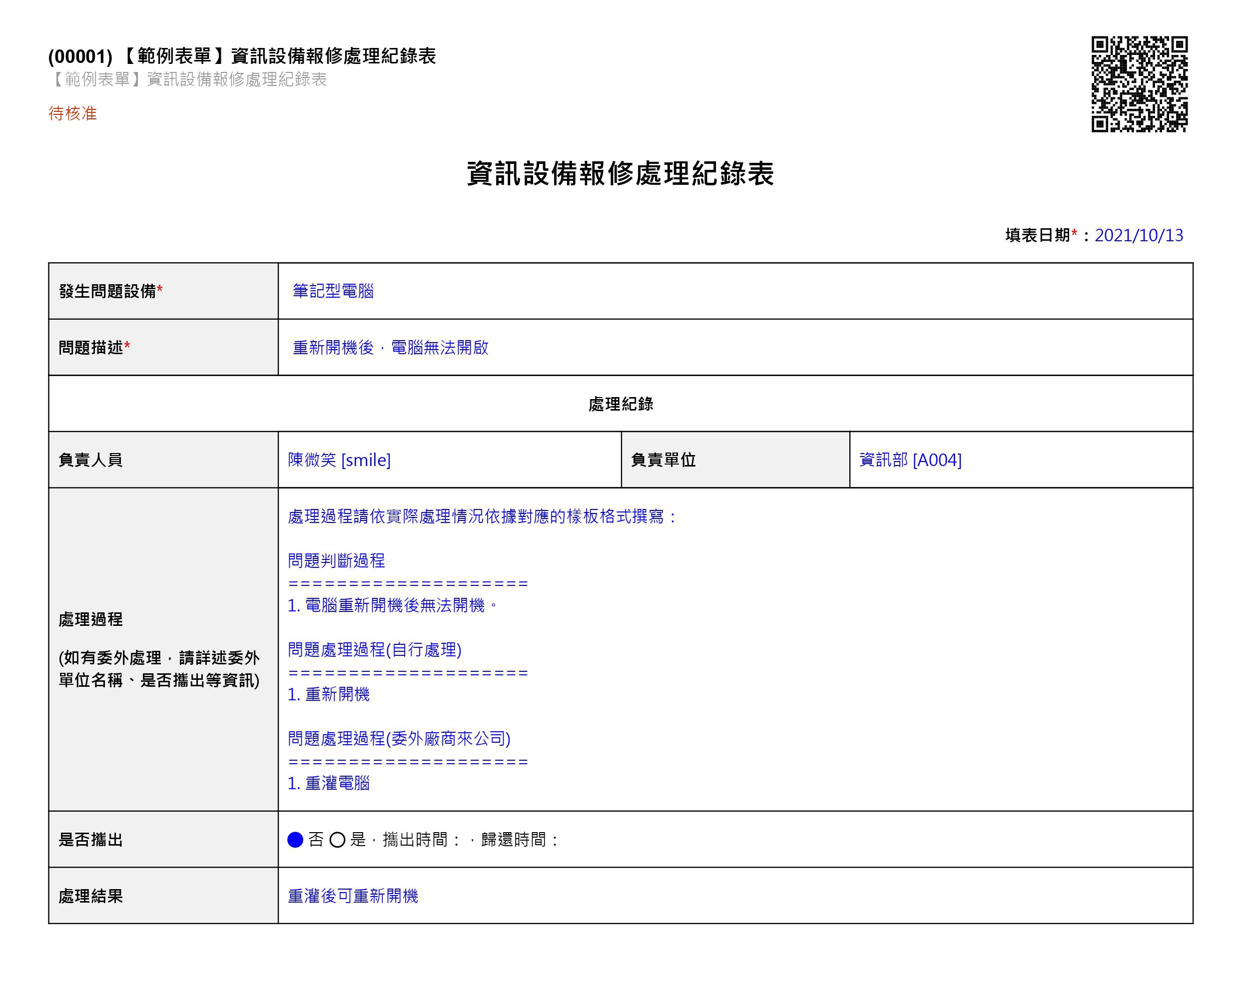Click the 問題判斷過程 heading text
The image size is (1236, 983).
click(337, 560)
